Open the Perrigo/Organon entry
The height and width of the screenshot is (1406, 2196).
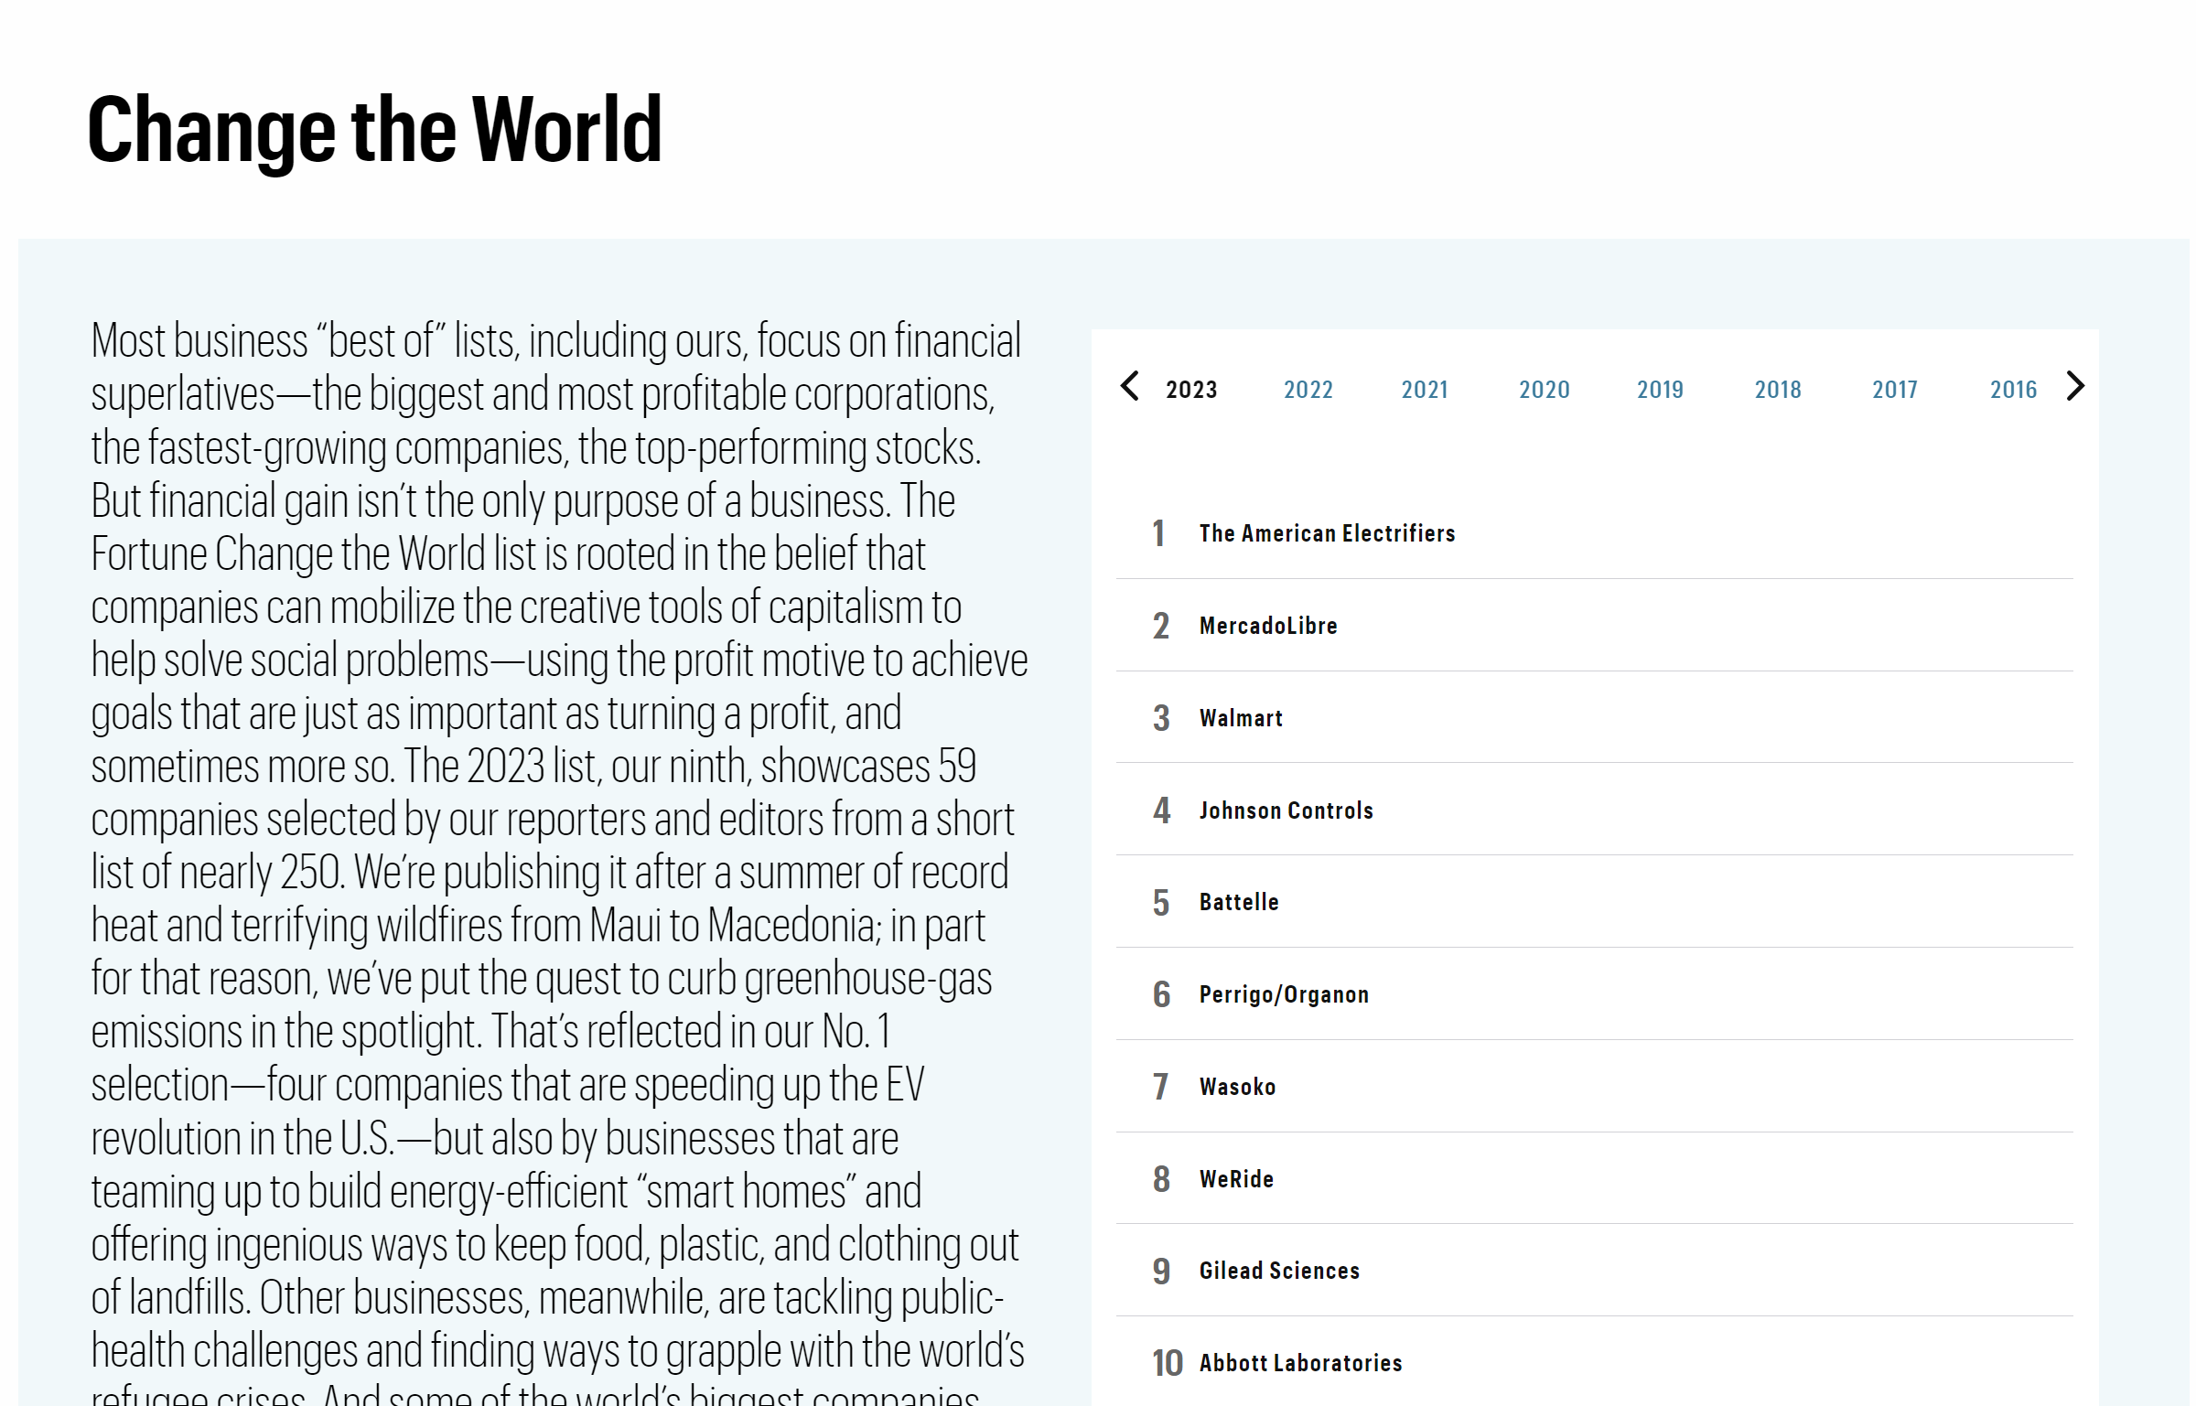click(x=1284, y=994)
